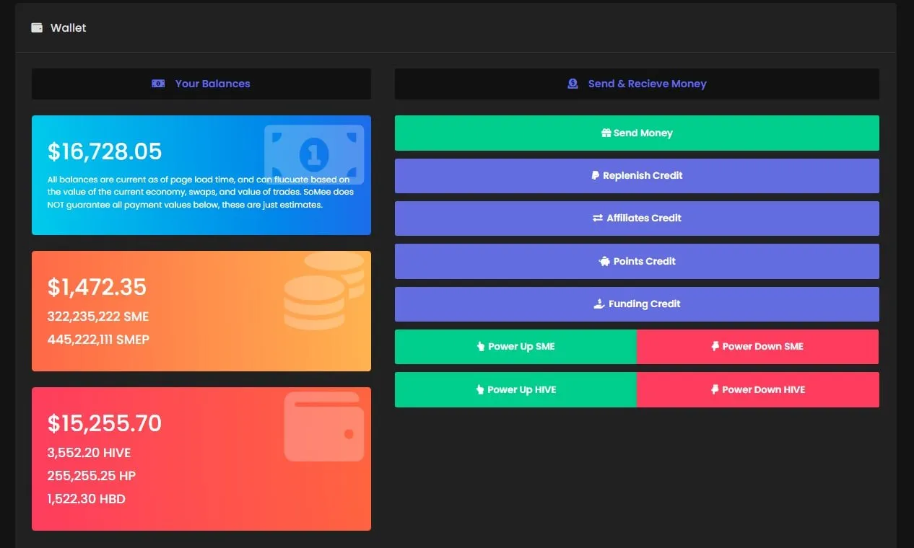Viewport: 914px width, 548px height.
Task: Click the wallet icon beside the Wallet title
Action: pos(37,27)
